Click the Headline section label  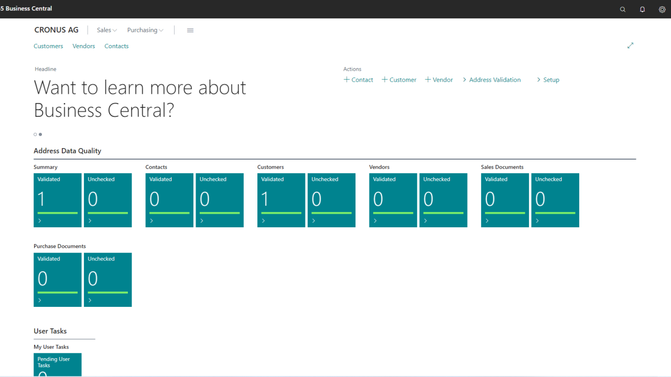46,69
